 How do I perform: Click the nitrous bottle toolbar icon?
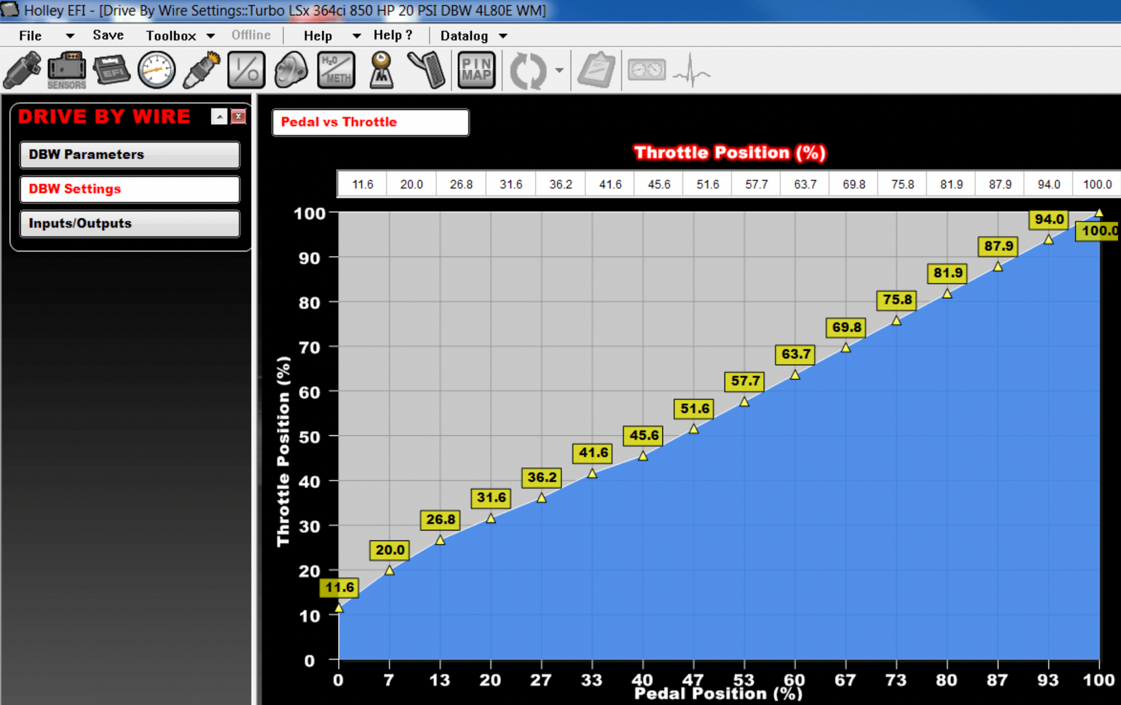[291, 70]
